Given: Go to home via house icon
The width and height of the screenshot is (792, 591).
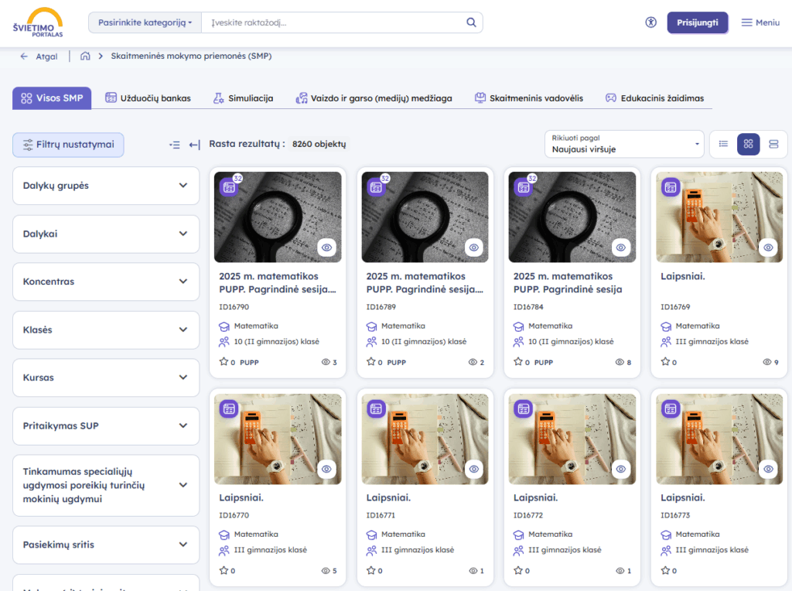Looking at the screenshot, I should pyautogui.click(x=85, y=56).
